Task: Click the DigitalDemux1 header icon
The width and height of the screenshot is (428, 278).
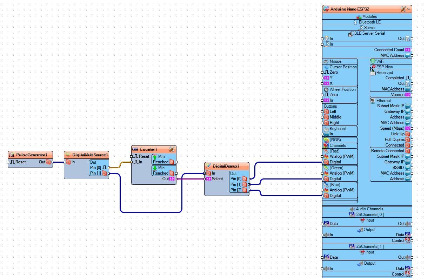Action: click(208, 166)
